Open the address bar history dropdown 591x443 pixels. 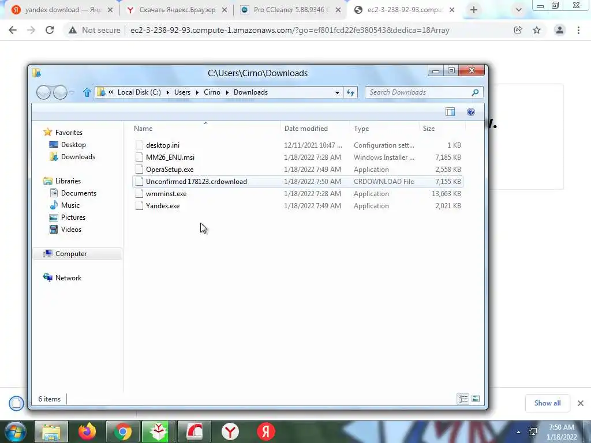pos(337,93)
